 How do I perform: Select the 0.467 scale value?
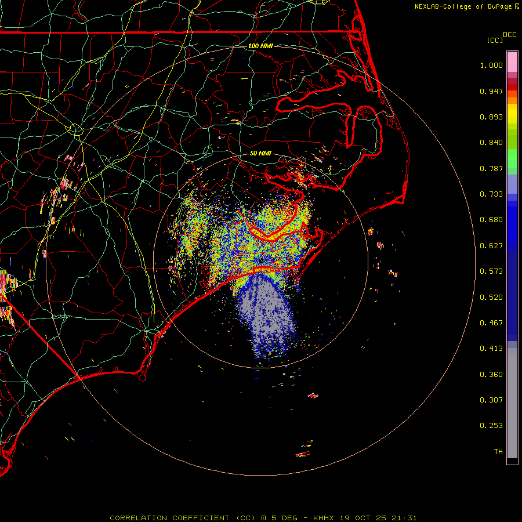point(491,323)
